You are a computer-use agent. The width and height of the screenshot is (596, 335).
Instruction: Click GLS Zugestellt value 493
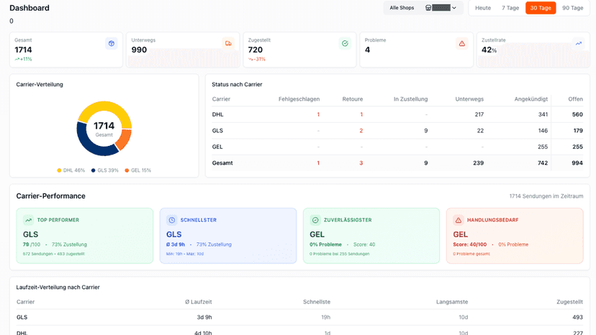tap(578, 317)
